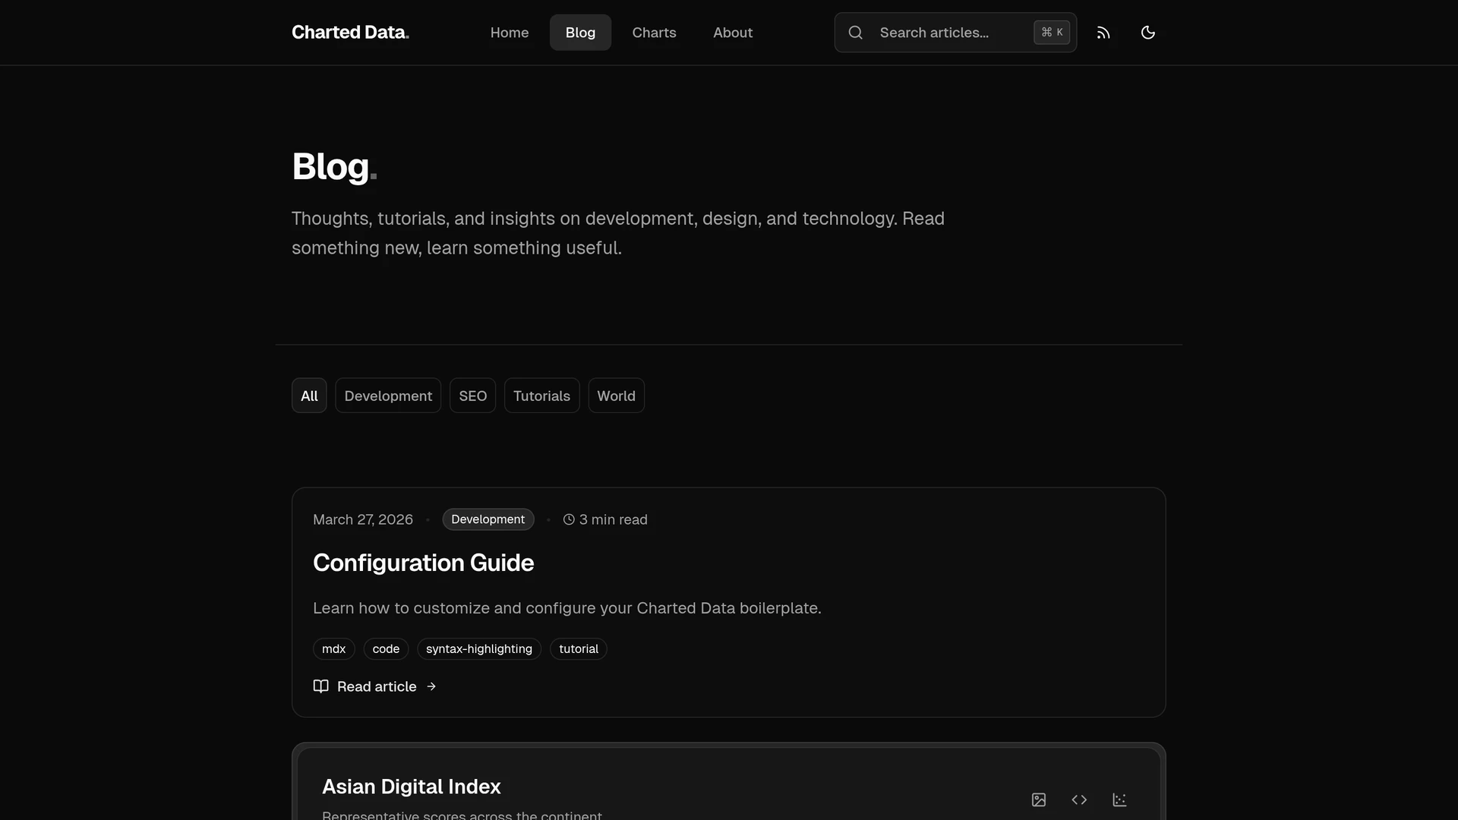Click the Charted Data logo

click(x=350, y=33)
